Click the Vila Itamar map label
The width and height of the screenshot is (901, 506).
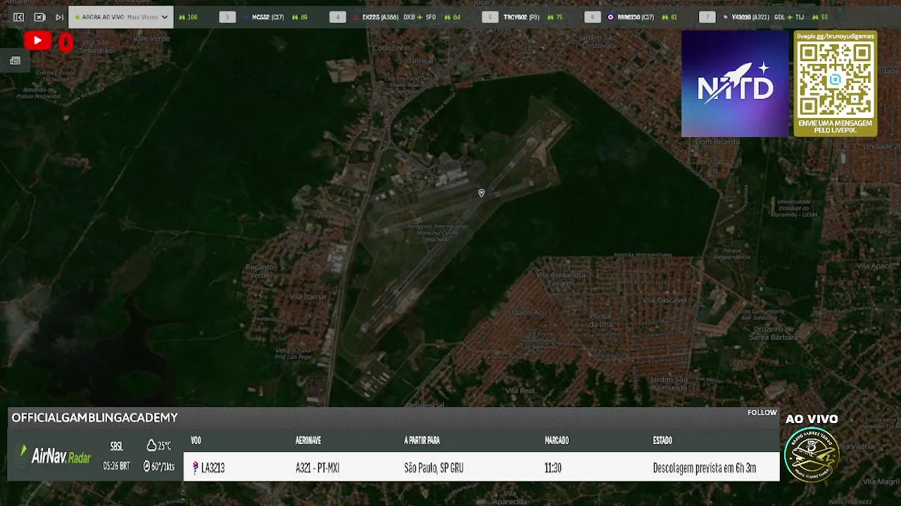pyautogui.click(x=308, y=297)
